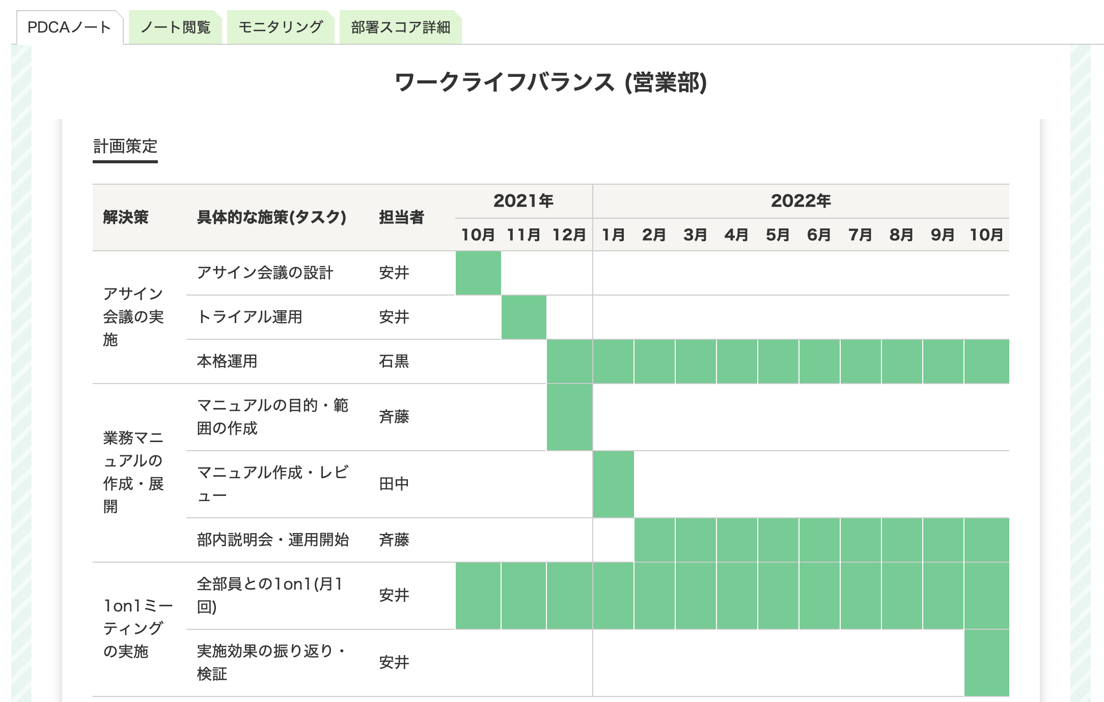Image resolution: width=1104 pixels, height=702 pixels.
Task: Click October 2022 cell for 実施効果の振り返り・検証
Action: click(x=986, y=663)
